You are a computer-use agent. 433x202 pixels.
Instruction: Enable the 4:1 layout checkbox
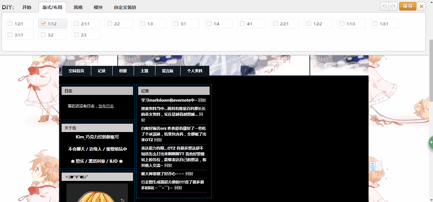[243, 23]
